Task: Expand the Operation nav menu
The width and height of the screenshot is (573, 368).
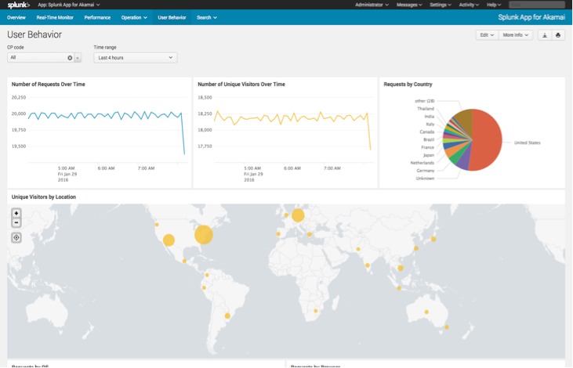Action: coord(134,17)
